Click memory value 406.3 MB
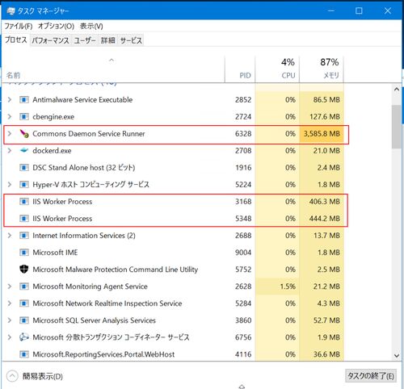 (x=325, y=202)
